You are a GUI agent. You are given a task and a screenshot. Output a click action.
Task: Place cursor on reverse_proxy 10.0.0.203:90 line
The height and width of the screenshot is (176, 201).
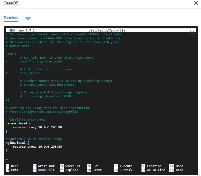pyautogui.click(x=38, y=127)
